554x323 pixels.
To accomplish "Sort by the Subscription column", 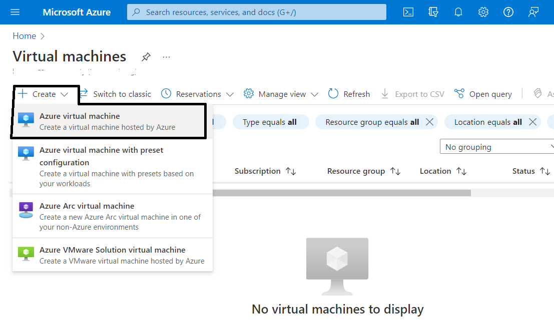I will tap(265, 171).
